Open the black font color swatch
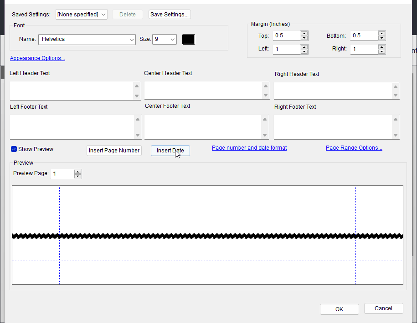 (189, 39)
